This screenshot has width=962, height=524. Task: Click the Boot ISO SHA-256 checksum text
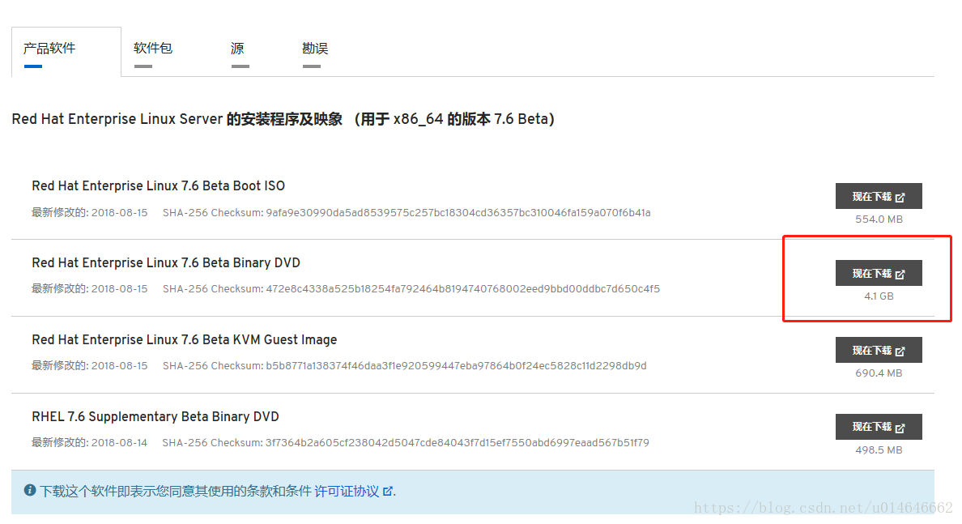407,213
